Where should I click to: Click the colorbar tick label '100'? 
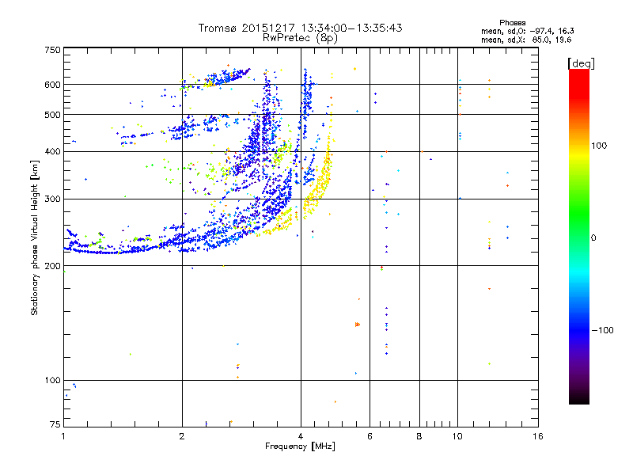coord(599,146)
